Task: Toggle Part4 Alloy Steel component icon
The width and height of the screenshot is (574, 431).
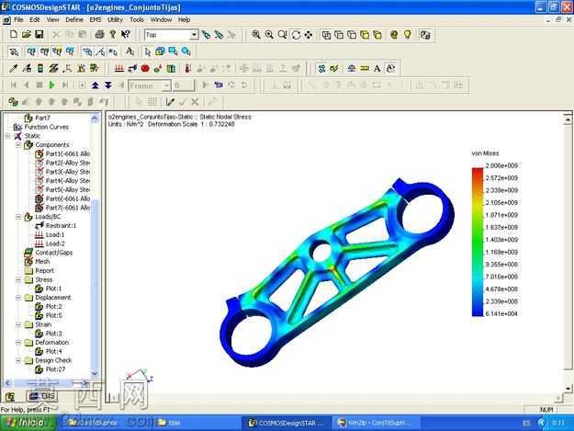Action: 39,181
